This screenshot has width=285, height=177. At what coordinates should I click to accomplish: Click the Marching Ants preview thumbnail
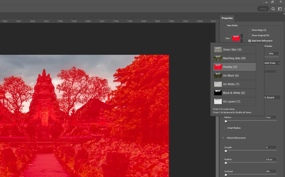point(218,58)
